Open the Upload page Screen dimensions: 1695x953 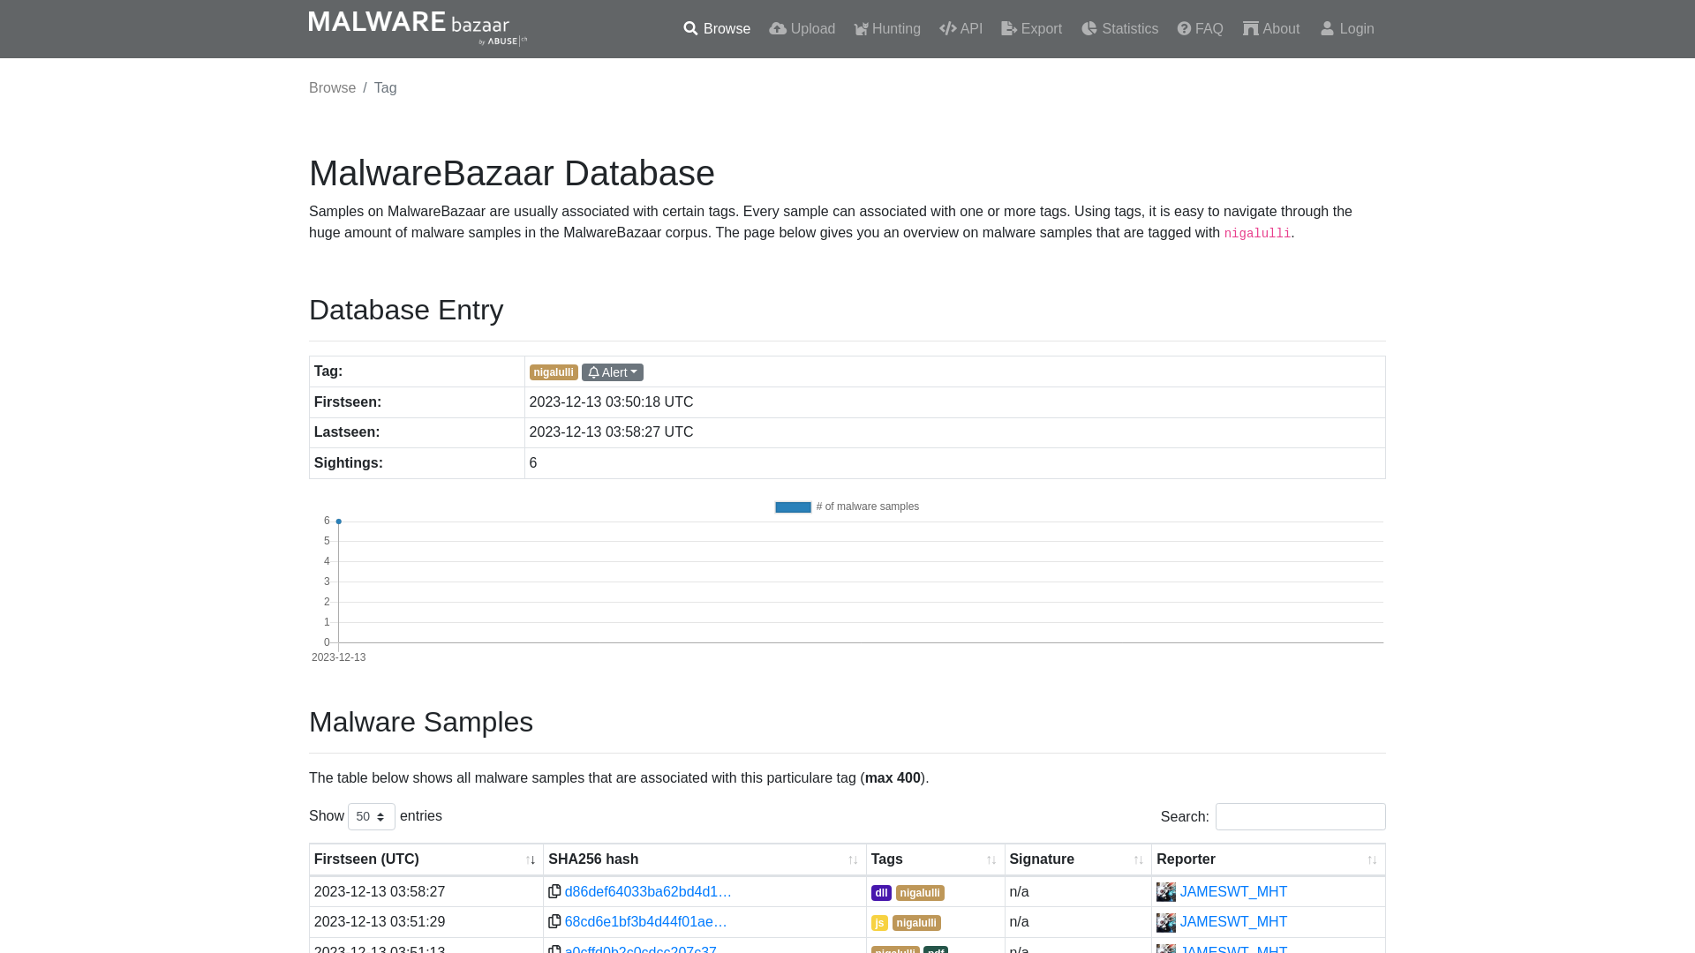(802, 29)
